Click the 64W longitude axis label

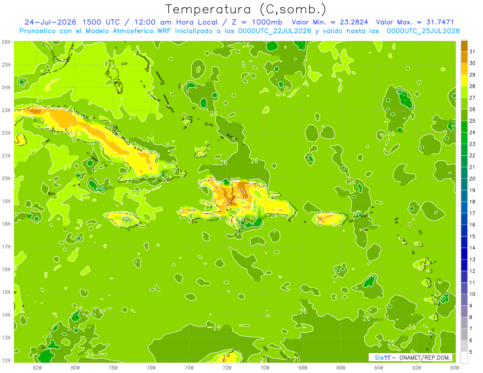[x=378, y=367]
